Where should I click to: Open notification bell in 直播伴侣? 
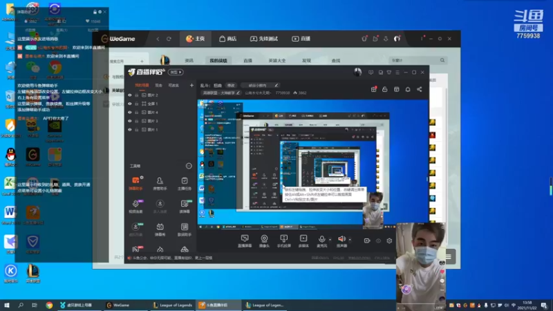tap(408, 89)
